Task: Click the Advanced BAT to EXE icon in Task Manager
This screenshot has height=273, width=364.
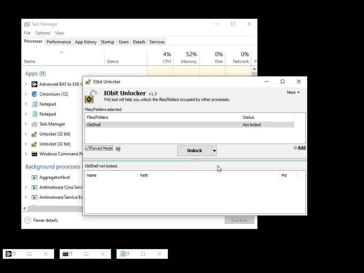Action: [x=34, y=84]
